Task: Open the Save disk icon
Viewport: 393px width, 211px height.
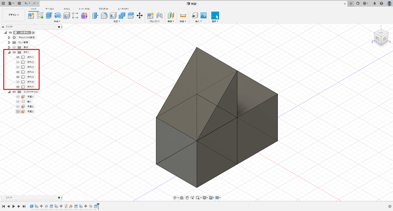Action: (x=19, y=3)
